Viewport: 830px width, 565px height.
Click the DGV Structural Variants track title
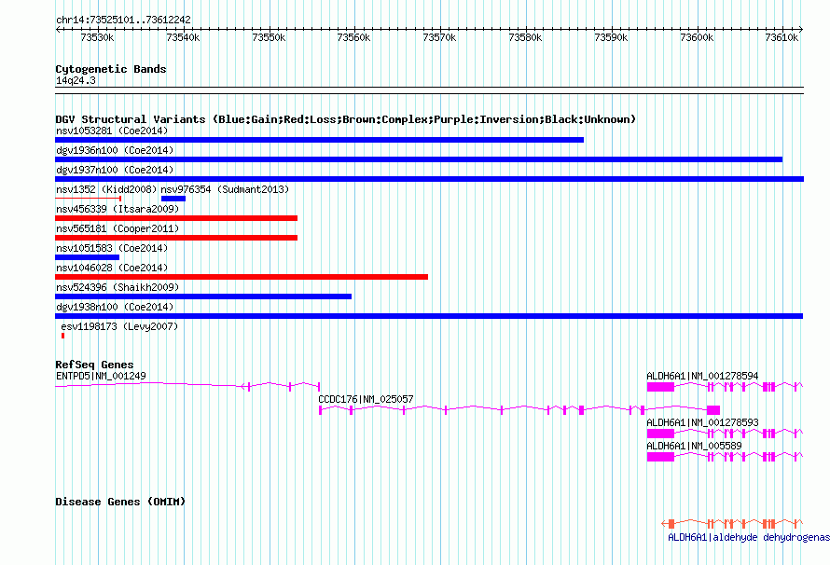[345, 119]
